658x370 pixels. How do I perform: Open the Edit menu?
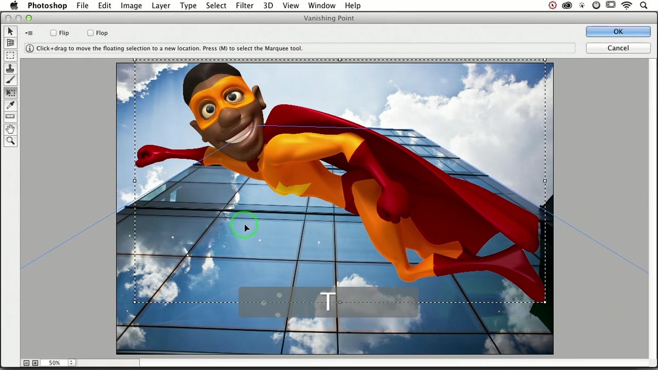(x=105, y=5)
